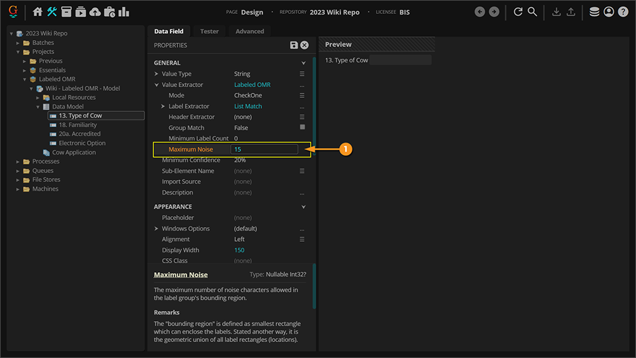636x358 pixels.
Task: Open the search magnifier icon
Action: (532, 11)
